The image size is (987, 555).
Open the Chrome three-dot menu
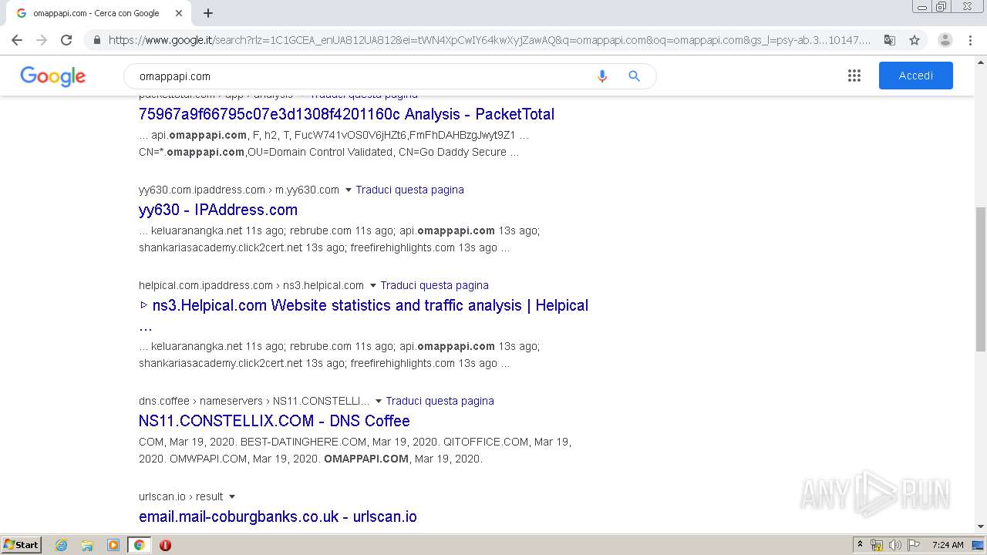971,40
